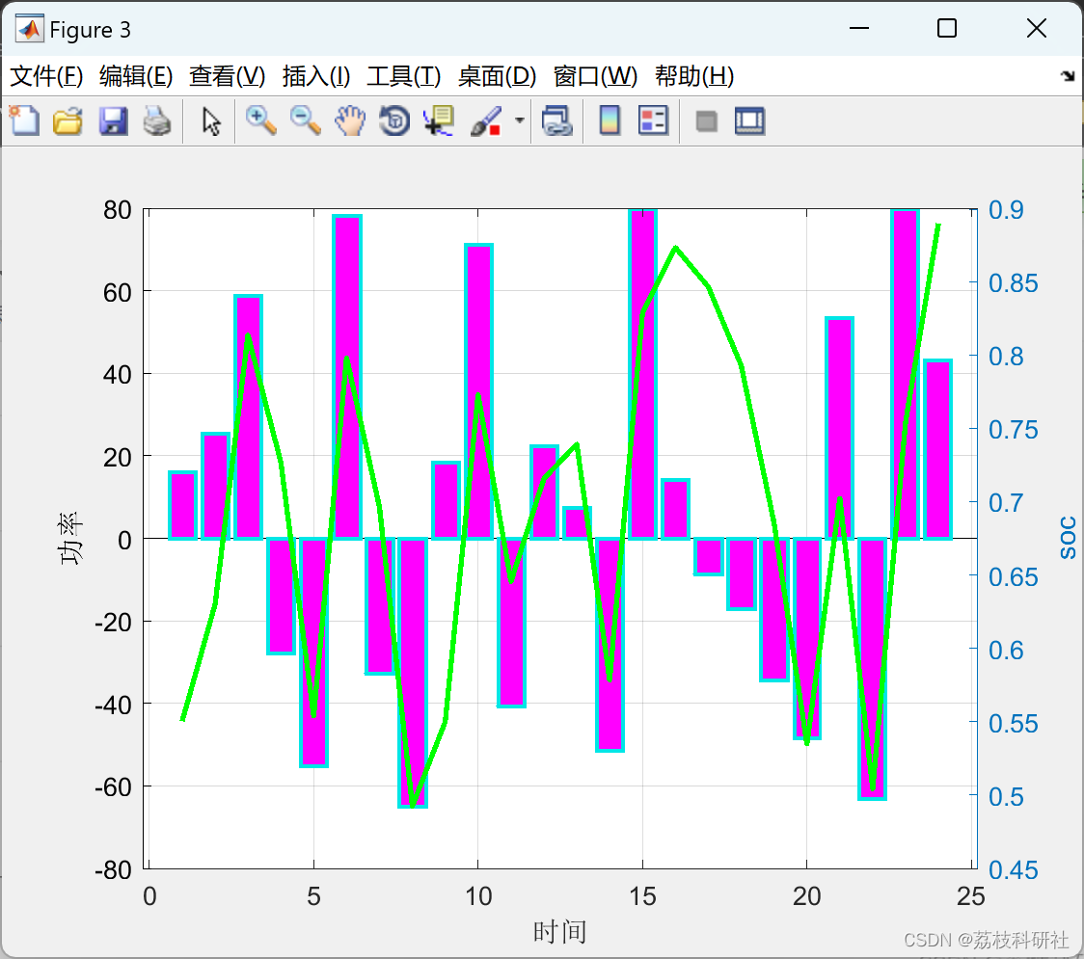The width and height of the screenshot is (1084, 959).
Task: Insert a legend using toolbar icon
Action: (653, 120)
